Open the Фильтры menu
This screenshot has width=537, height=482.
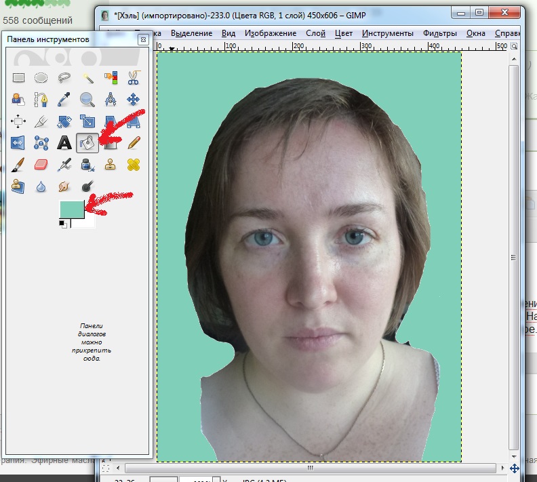(x=440, y=33)
